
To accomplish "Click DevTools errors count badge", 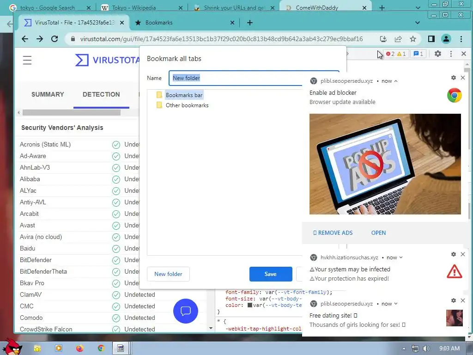I will (x=390, y=54).
